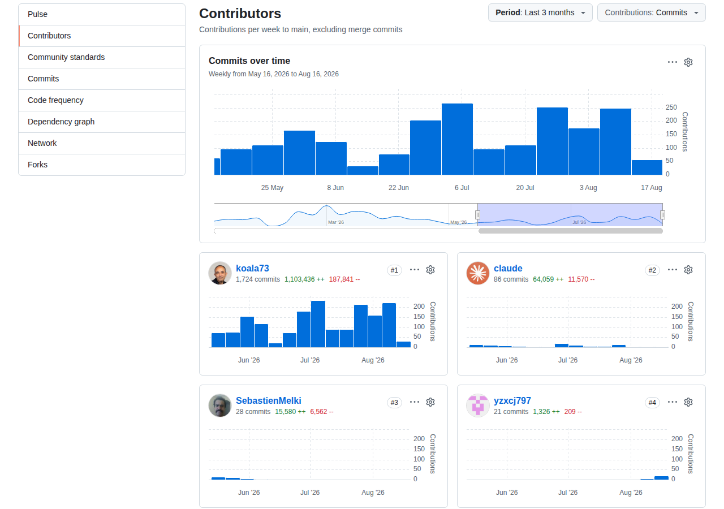Click gear icon on koala73 card
This screenshot has height=509, width=724.
430,270
